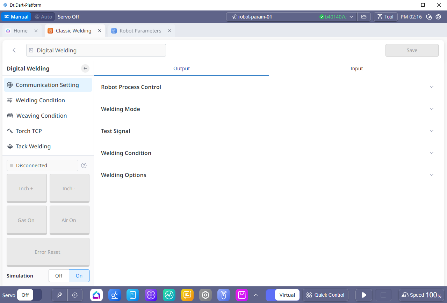Open the robot-param-01 dropdown

[x=351, y=17]
